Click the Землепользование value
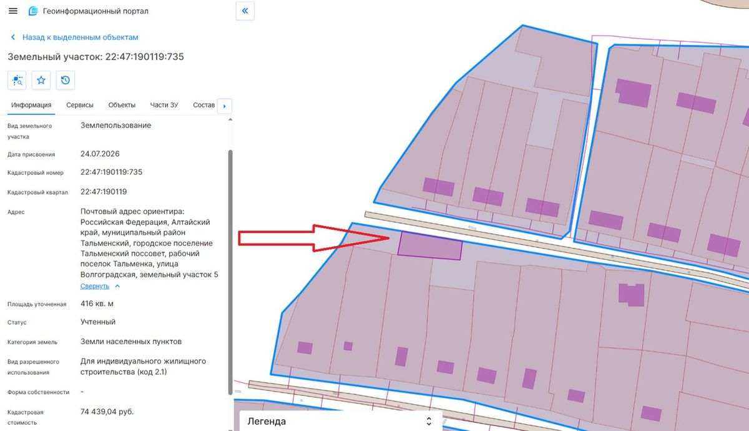Screen dimensions: 749x431 (115, 126)
